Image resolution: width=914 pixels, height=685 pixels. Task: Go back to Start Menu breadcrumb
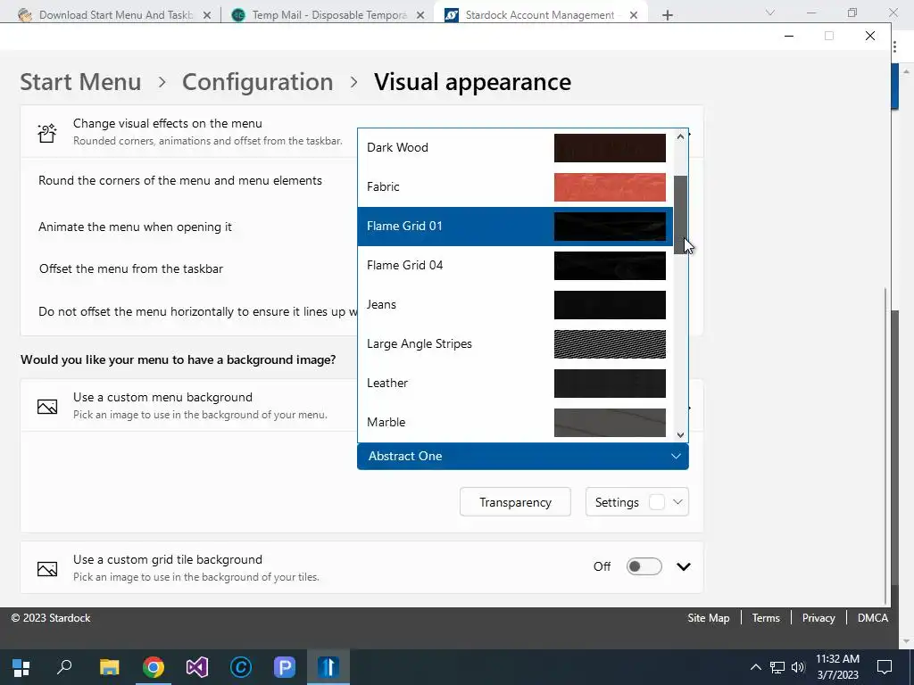(x=80, y=82)
